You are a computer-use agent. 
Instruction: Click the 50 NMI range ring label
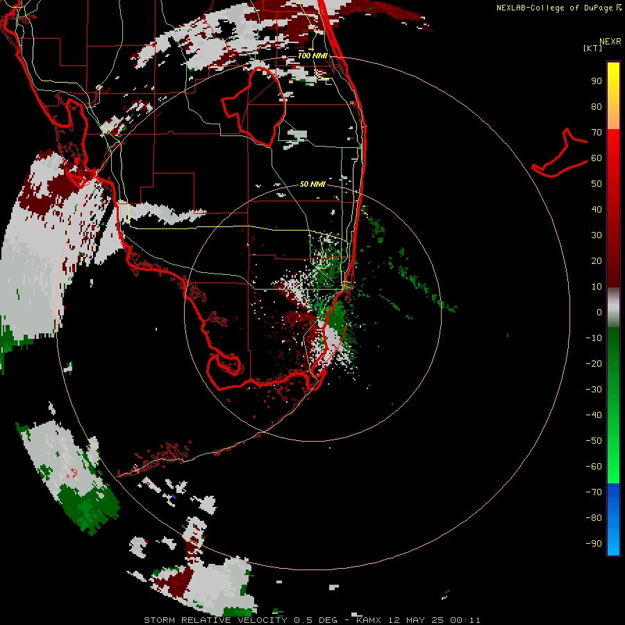pos(312,184)
